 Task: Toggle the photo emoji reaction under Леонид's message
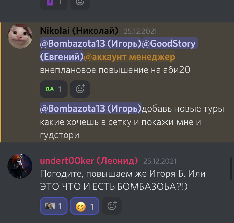(x=53, y=206)
